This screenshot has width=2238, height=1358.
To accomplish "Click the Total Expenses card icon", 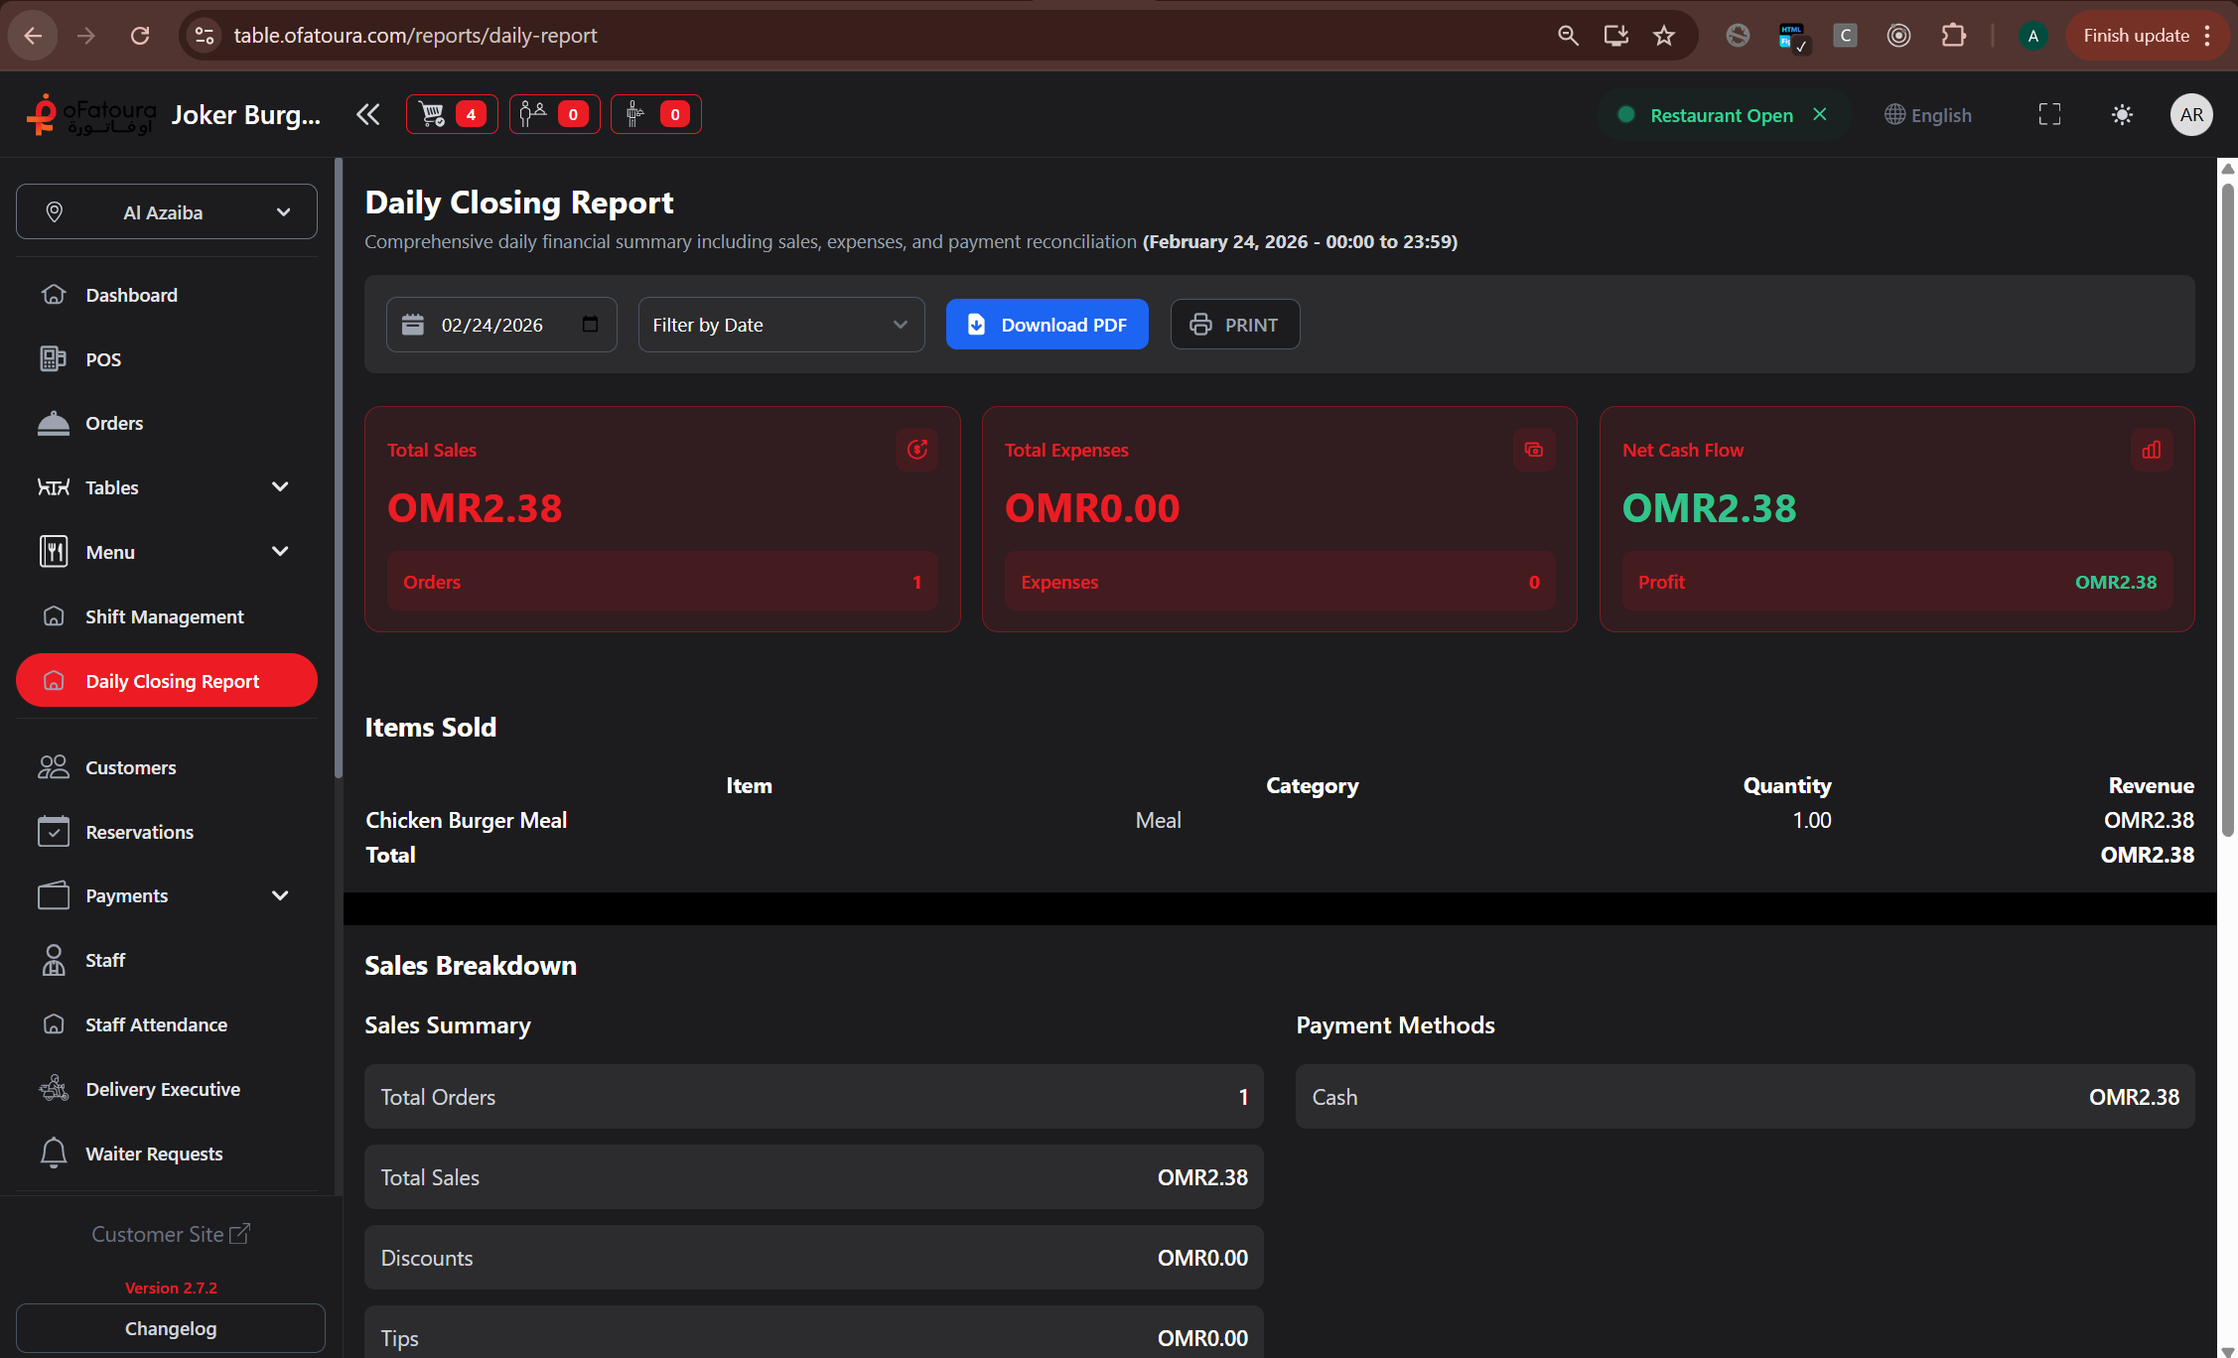I will pyautogui.click(x=1534, y=450).
